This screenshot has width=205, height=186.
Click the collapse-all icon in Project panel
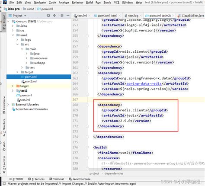pos(54,16)
